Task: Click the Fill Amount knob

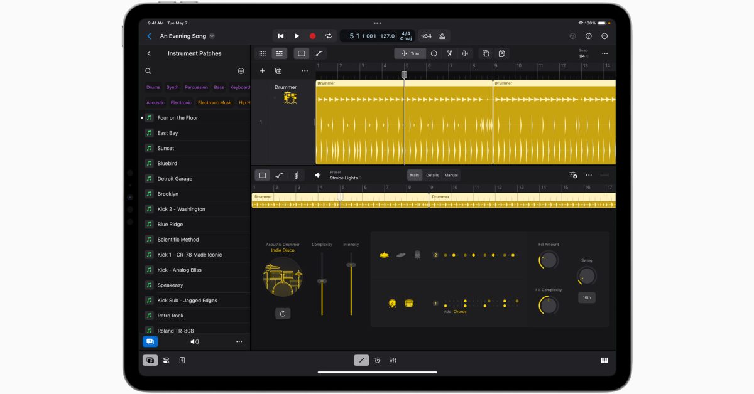Action: (548, 260)
